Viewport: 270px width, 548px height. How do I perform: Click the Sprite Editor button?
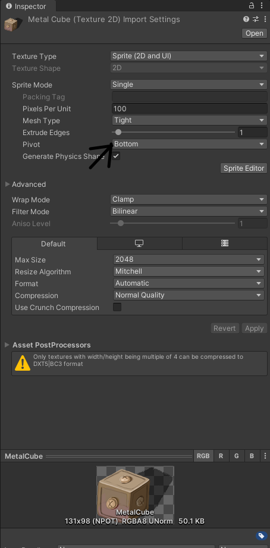click(244, 168)
